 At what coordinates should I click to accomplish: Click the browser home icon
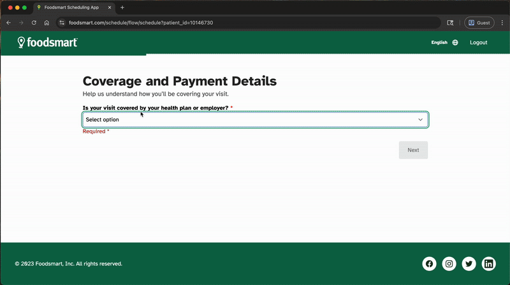pyautogui.click(x=47, y=23)
